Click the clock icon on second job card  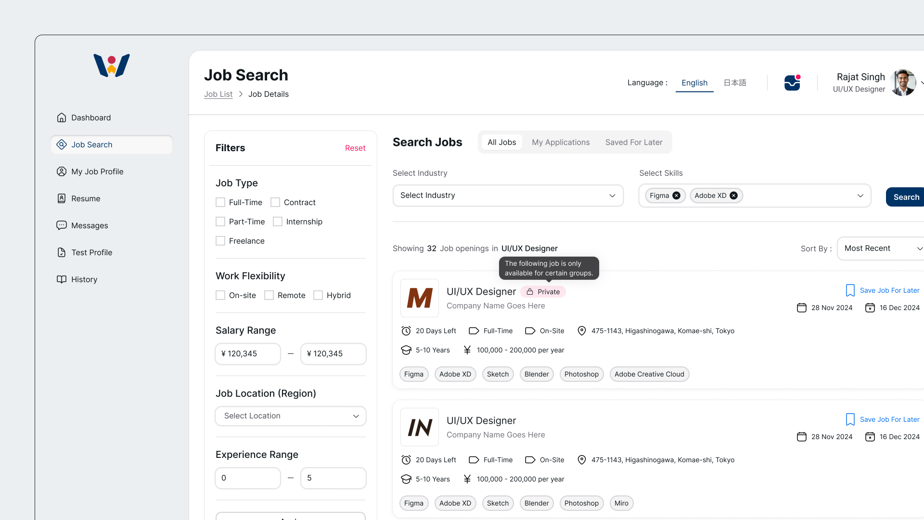pos(406,460)
